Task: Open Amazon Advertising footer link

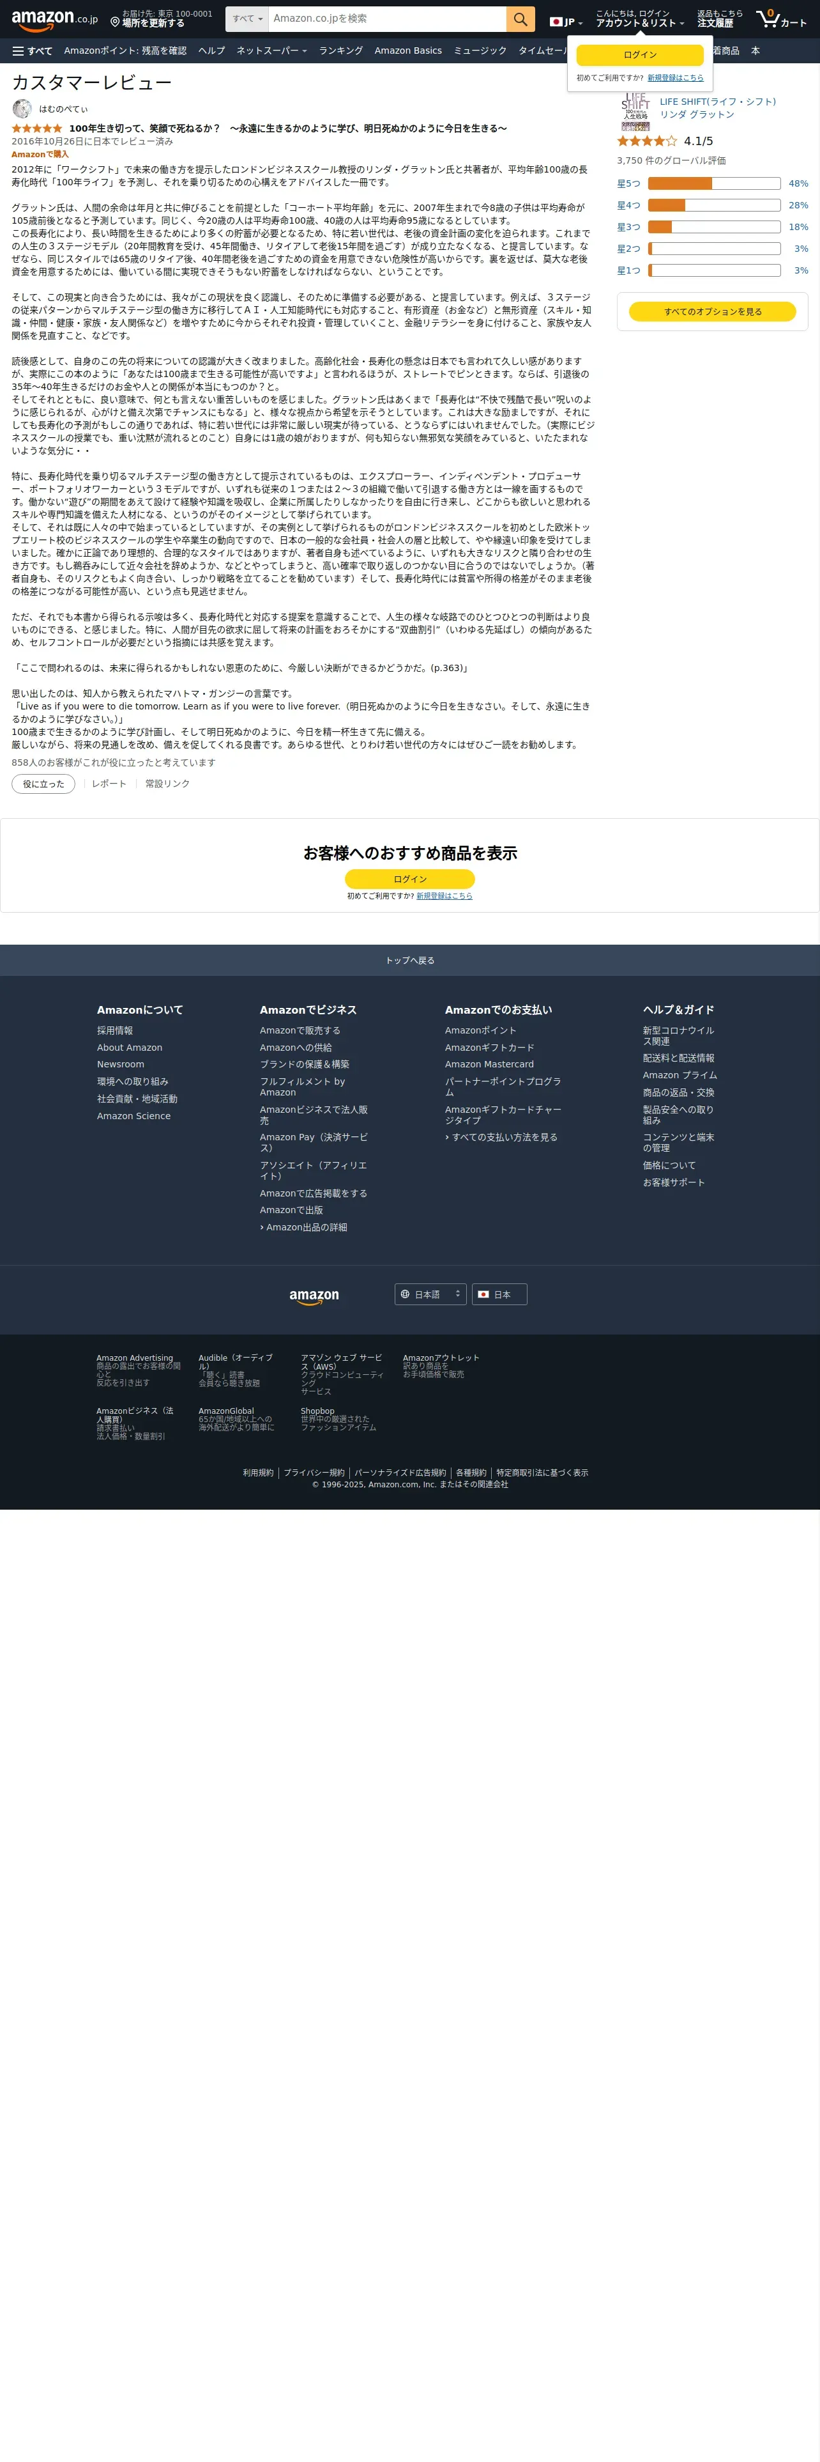Action: coord(135,1358)
